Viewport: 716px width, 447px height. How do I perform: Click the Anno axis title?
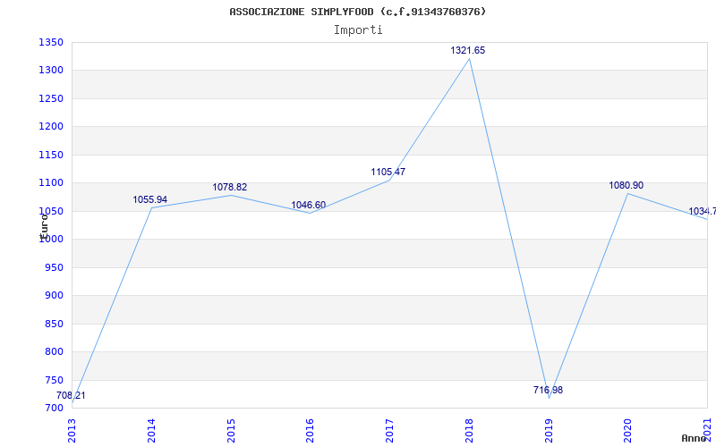pyautogui.click(x=695, y=438)
